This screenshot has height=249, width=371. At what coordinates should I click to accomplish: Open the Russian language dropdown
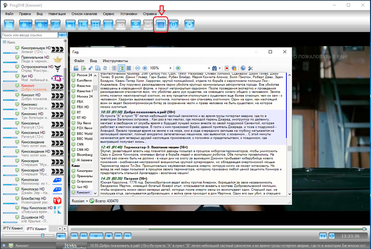point(80,201)
